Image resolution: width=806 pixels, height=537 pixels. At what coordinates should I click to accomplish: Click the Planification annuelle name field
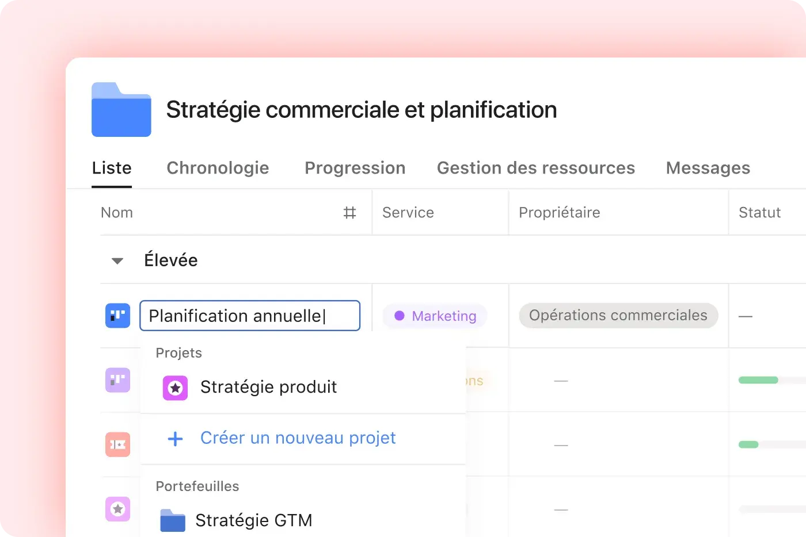[x=250, y=316]
